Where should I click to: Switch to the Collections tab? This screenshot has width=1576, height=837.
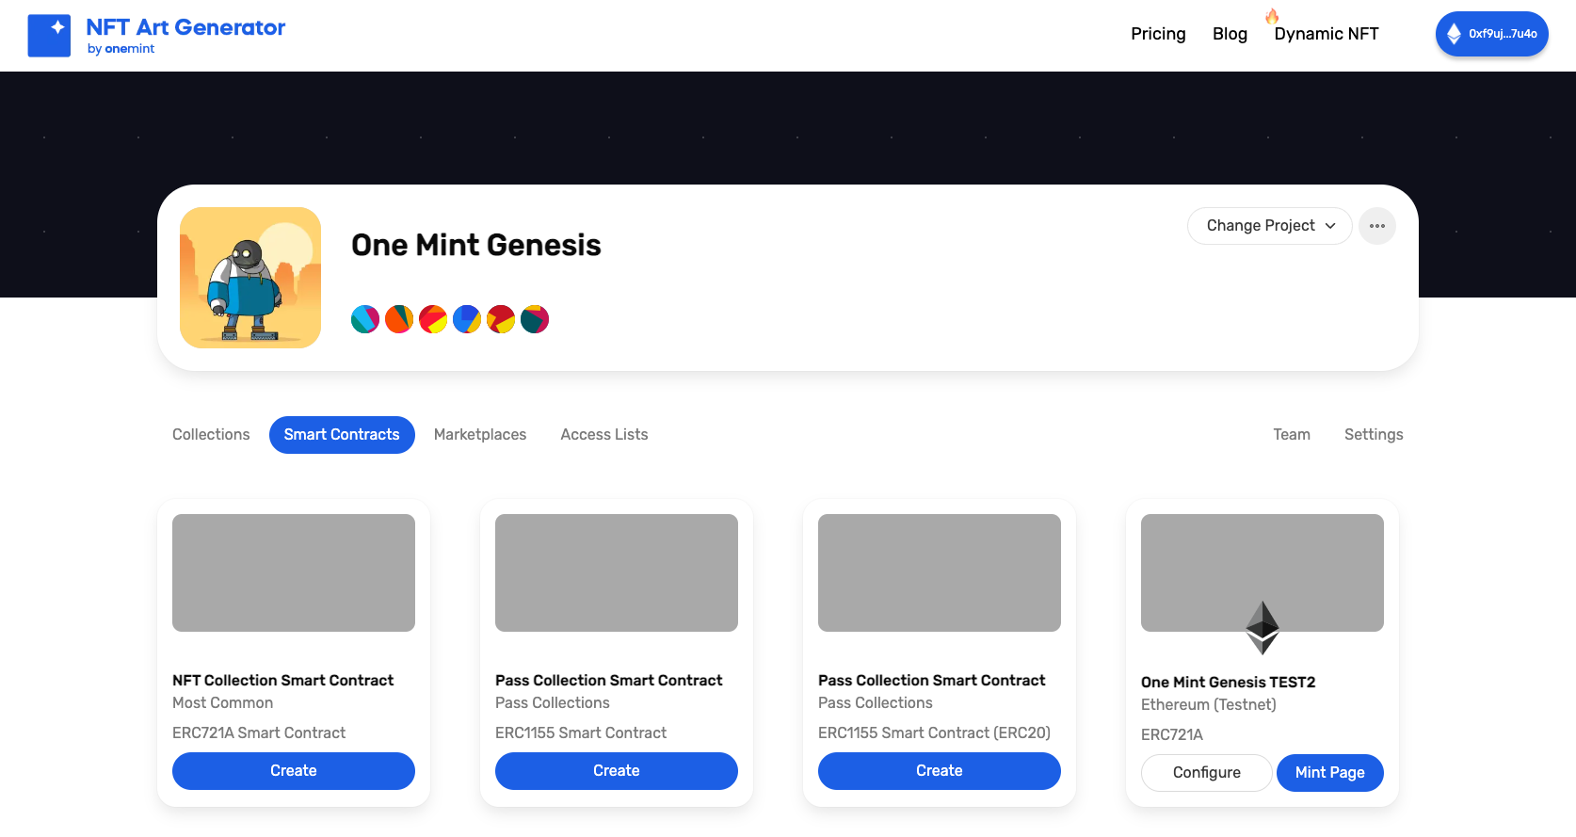pyautogui.click(x=211, y=434)
